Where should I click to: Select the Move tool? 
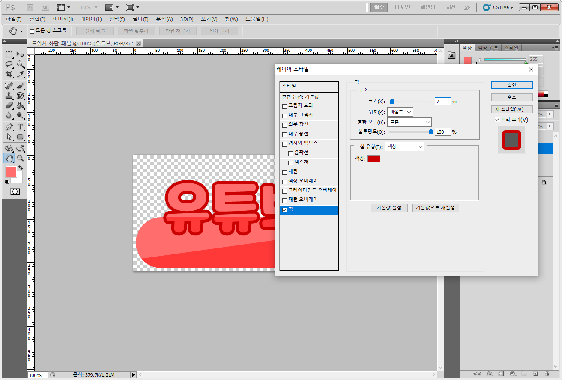[x=20, y=54]
